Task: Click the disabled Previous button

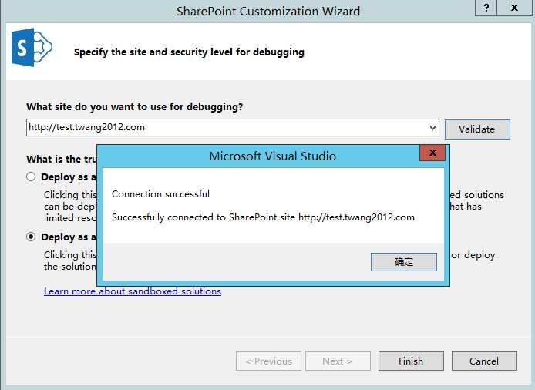Action: 268,361
